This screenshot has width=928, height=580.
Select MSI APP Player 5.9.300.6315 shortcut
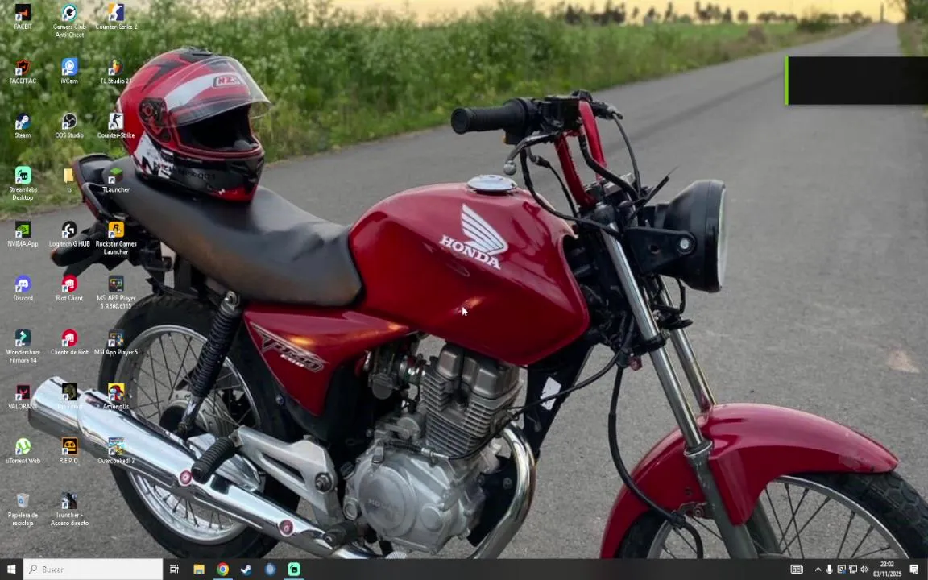(x=116, y=292)
